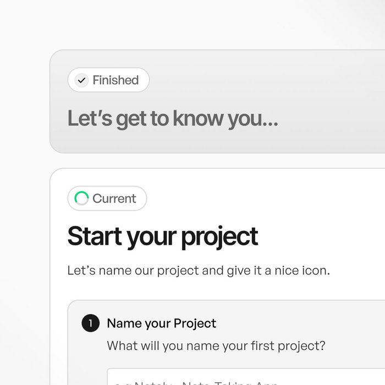Click the "What will you name your first project?" text
The width and height of the screenshot is (385, 385).
216,346
